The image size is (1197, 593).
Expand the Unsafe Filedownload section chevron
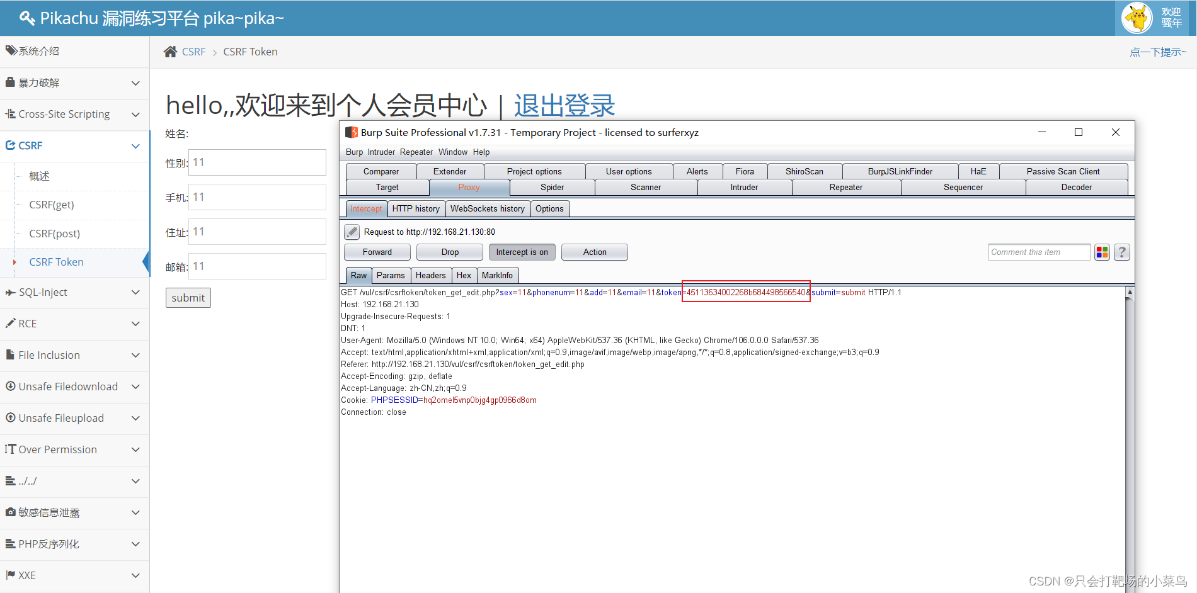[135, 387]
